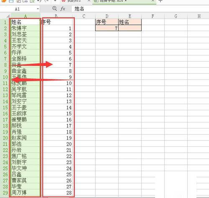Image resolution: width=209 pixels, height=198 pixels.
Task: Select the name 朱博宇
Action: tap(19, 28)
